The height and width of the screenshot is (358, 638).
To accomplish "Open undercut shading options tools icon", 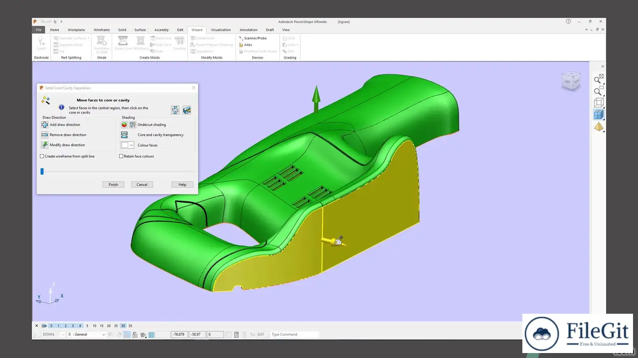I will click(133, 125).
